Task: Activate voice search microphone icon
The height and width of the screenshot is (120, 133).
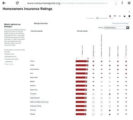Action: click(122, 3)
